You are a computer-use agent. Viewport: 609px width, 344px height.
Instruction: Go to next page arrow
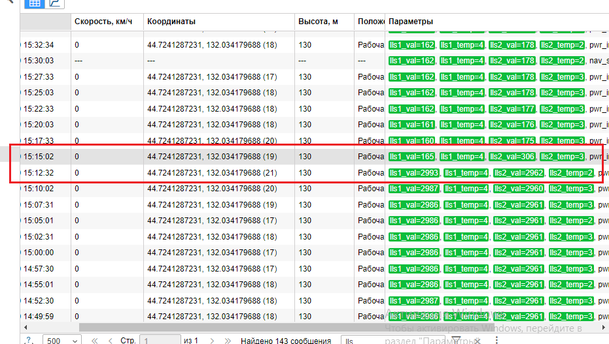click(x=211, y=340)
